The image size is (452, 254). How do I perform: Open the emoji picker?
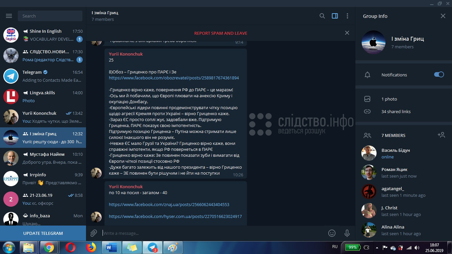coord(332,233)
